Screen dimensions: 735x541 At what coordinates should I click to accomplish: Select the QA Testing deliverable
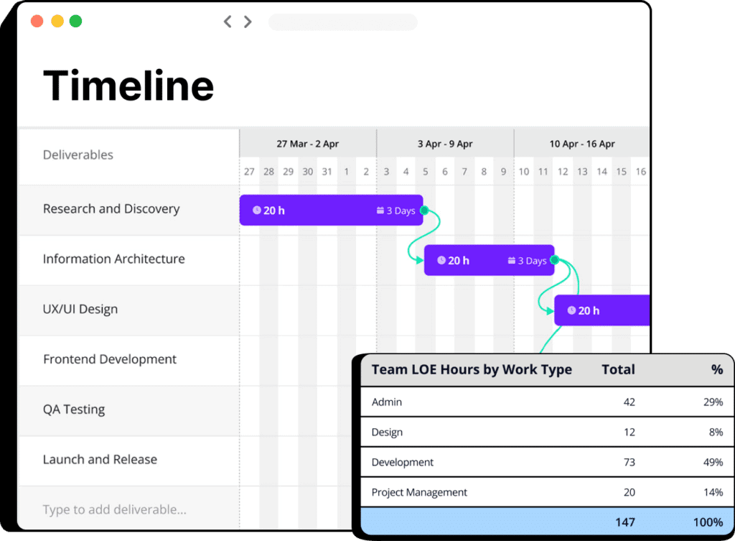74,410
